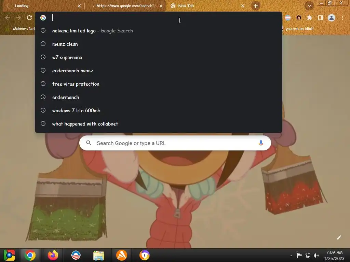Open the Start button on the taskbar
The width and height of the screenshot is (350, 262).
(x=9, y=255)
